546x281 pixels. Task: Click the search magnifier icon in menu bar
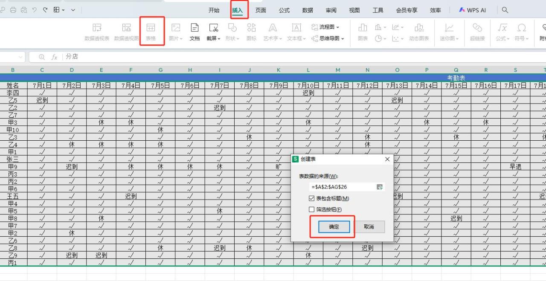click(505, 10)
